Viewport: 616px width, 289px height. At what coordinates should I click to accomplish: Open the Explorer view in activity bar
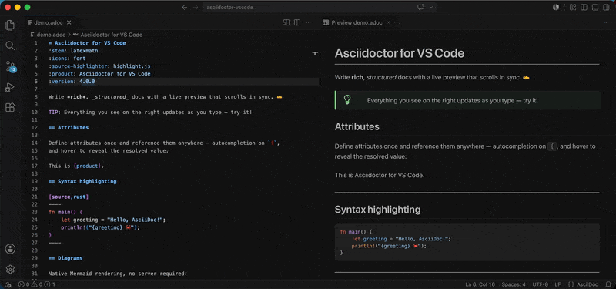[10, 25]
